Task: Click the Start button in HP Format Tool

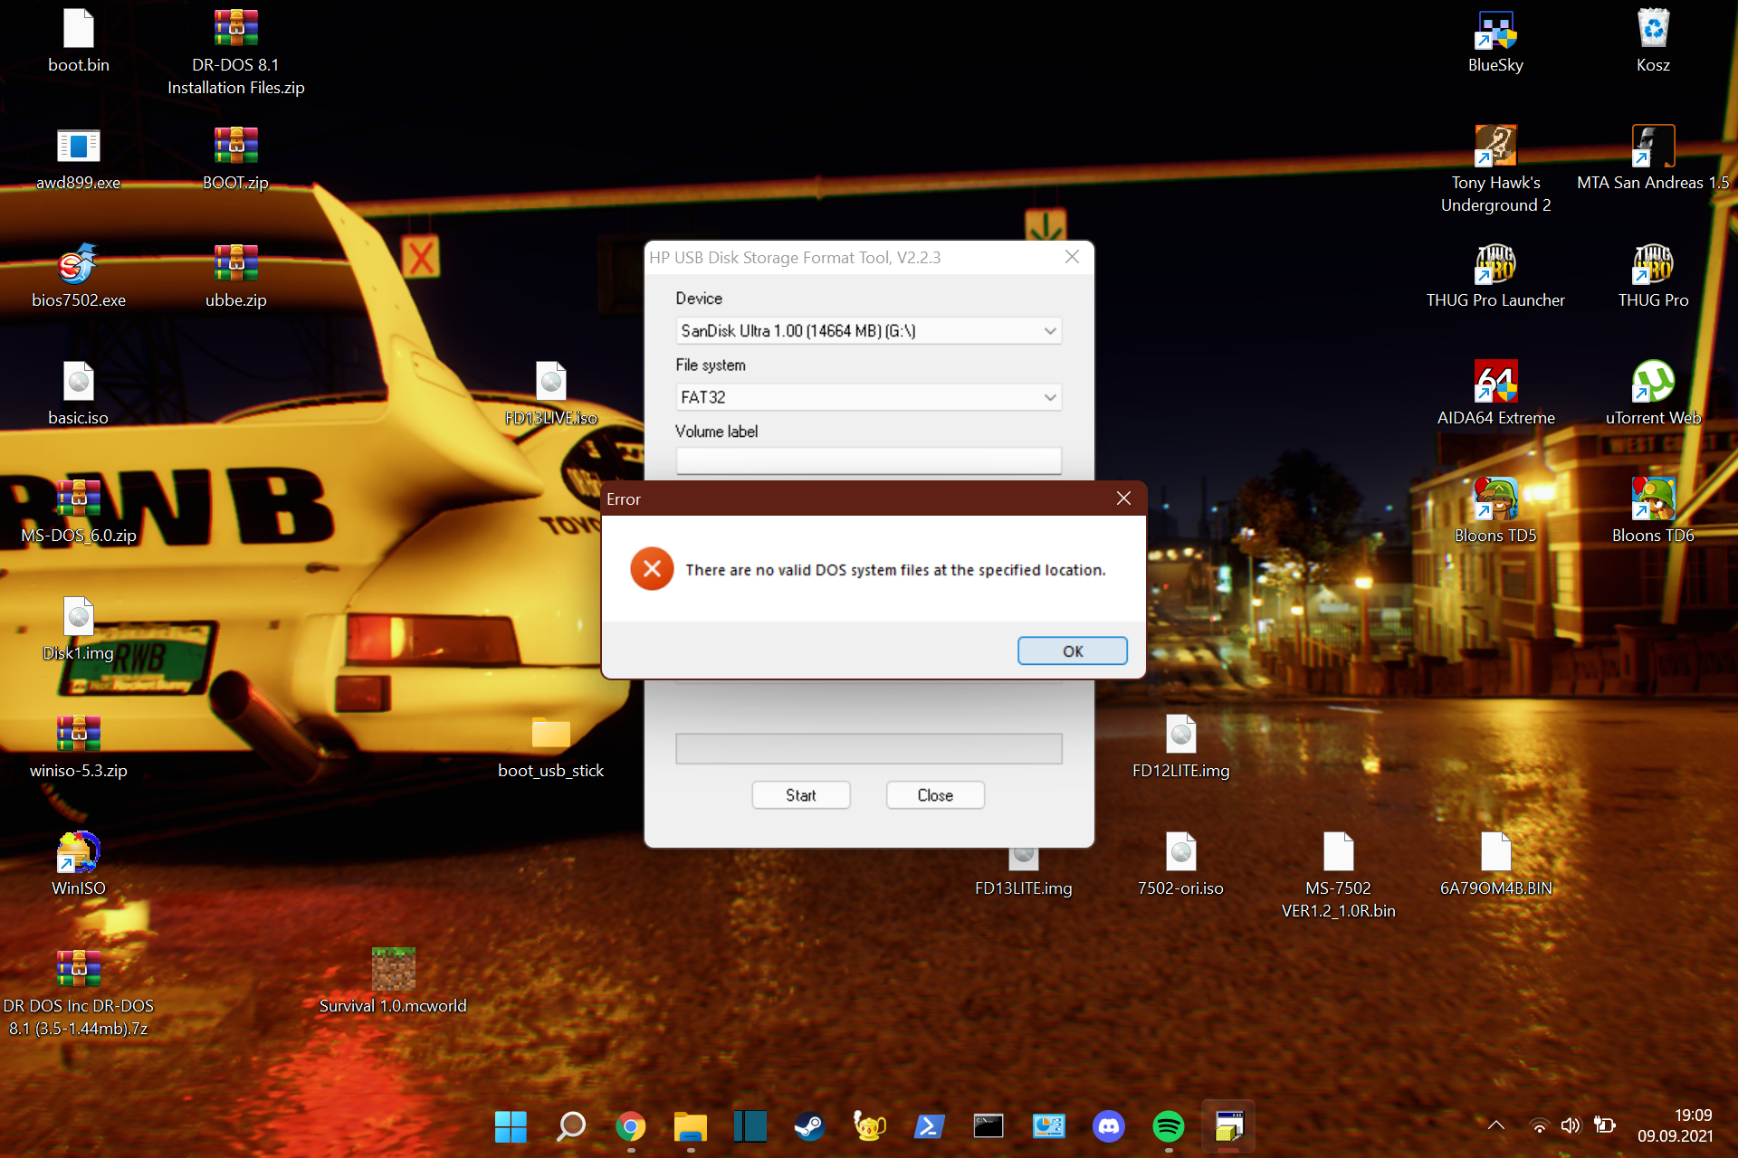Action: tap(801, 795)
